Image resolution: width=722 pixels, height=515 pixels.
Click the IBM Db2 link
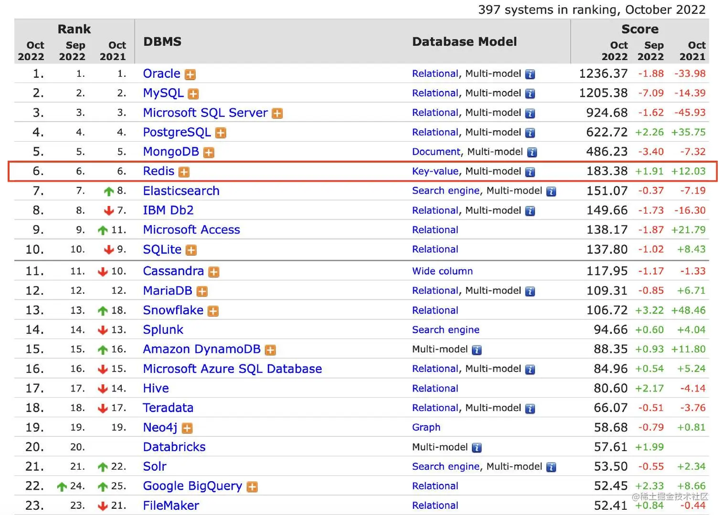tap(168, 210)
